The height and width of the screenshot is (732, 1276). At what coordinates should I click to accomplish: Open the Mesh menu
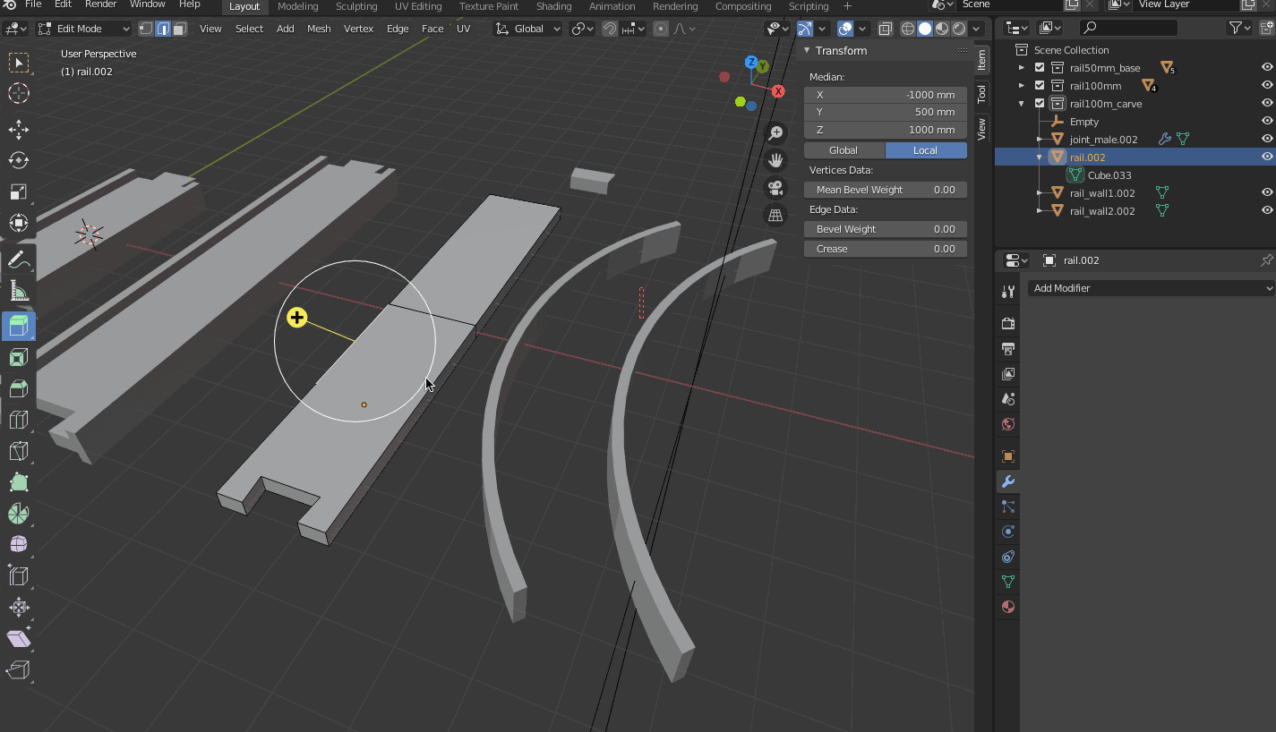point(319,29)
